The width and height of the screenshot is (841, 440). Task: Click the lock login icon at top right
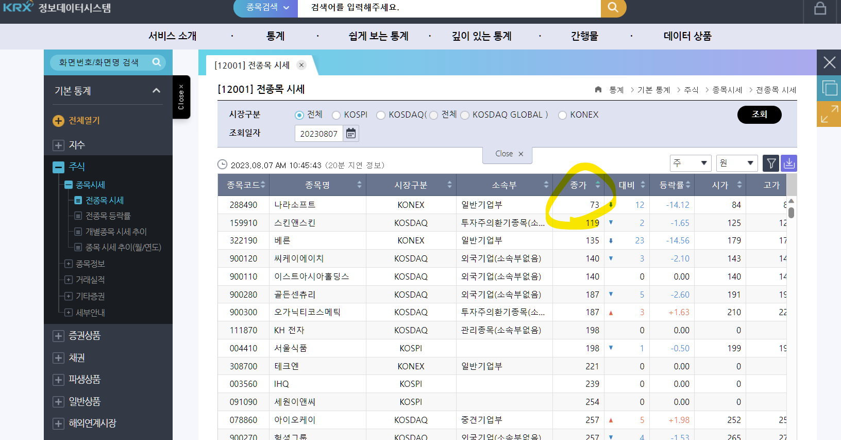click(x=820, y=8)
